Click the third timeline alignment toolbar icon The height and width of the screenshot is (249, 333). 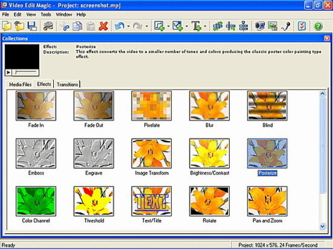point(243,27)
